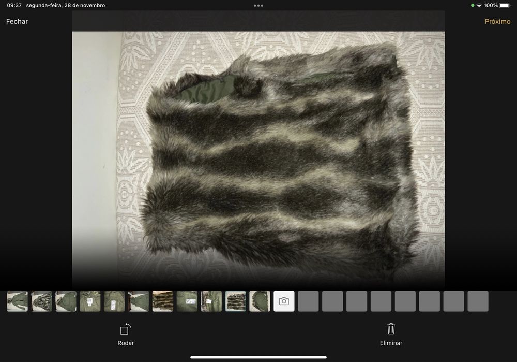This screenshot has height=362, width=517.
Task: Close the editor with Fechar
Action: coord(17,21)
